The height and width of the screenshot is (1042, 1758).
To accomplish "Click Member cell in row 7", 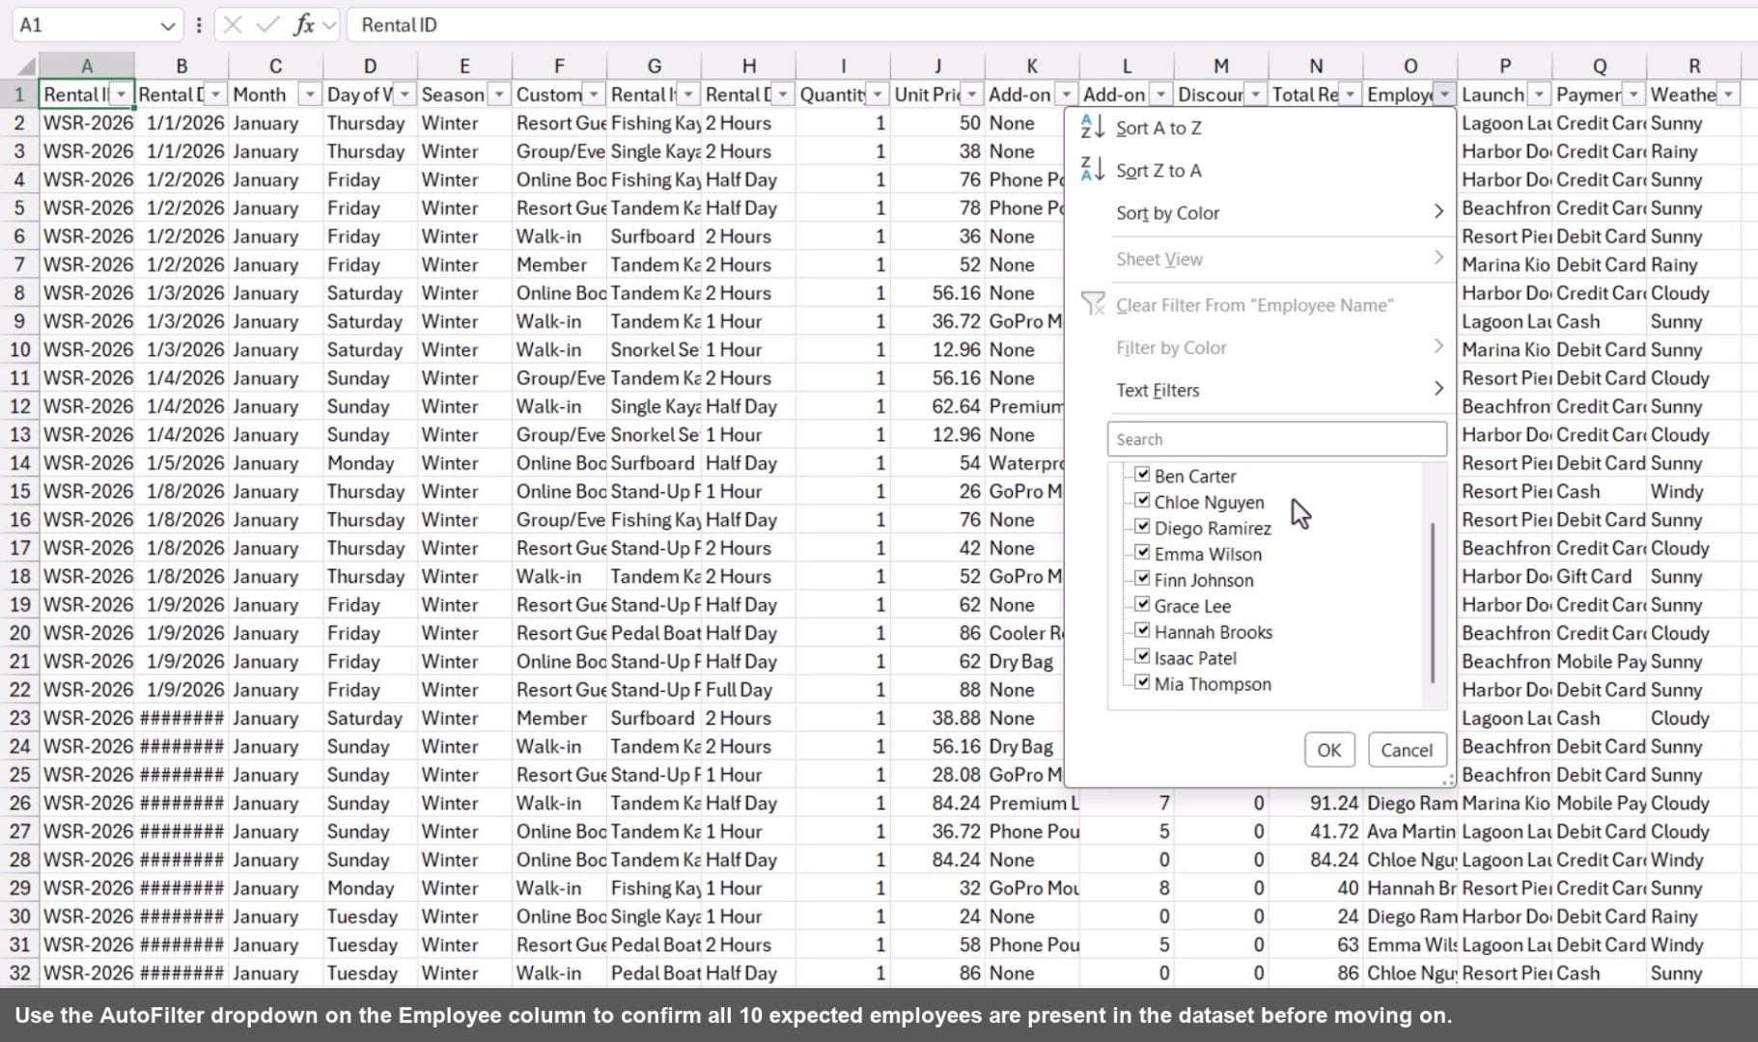I will click(559, 264).
